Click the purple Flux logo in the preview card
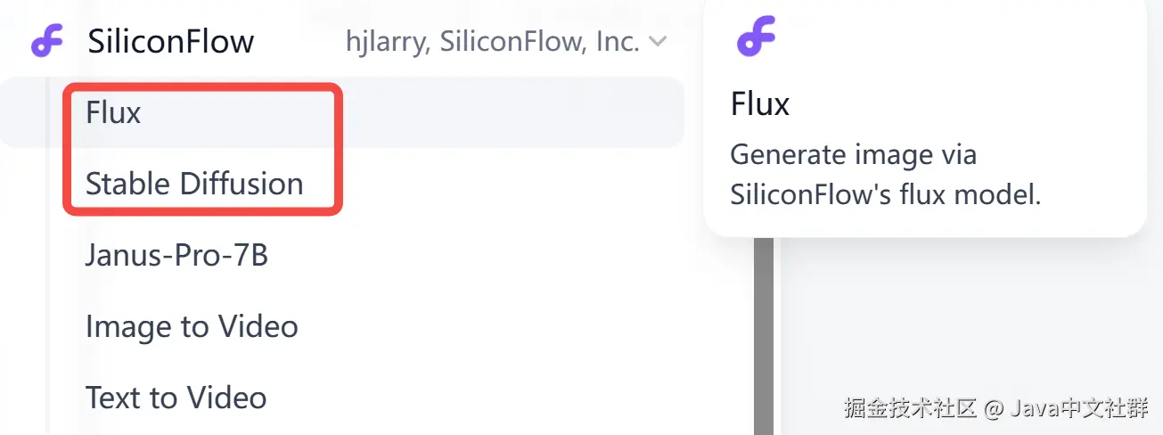 [757, 37]
